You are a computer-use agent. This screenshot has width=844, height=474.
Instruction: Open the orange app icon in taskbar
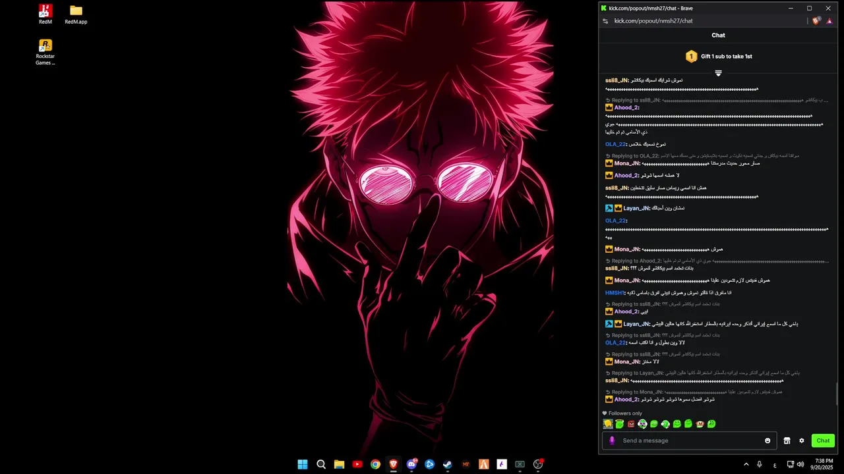(x=484, y=464)
